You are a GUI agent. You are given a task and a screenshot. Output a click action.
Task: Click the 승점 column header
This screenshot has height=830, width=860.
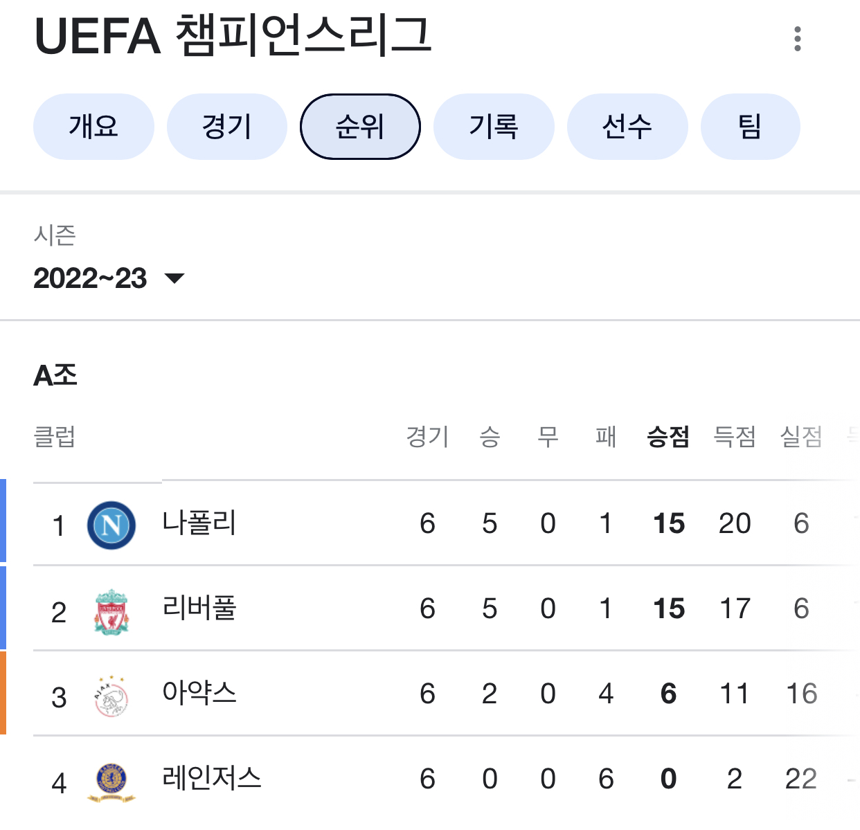click(x=667, y=437)
